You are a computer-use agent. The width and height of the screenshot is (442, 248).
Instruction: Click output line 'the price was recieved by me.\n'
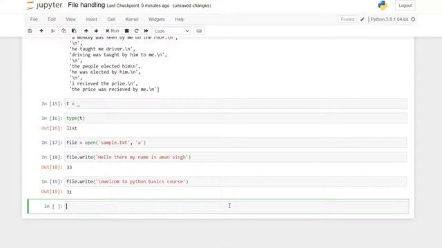click(114, 90)
